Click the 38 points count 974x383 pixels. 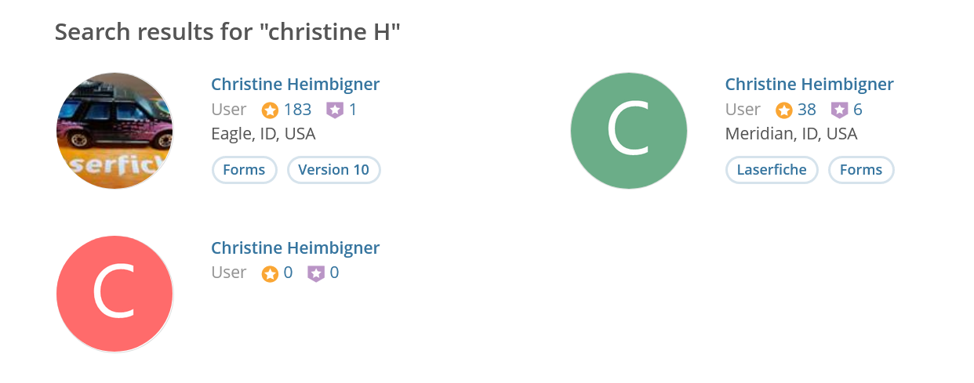[807, 110]
